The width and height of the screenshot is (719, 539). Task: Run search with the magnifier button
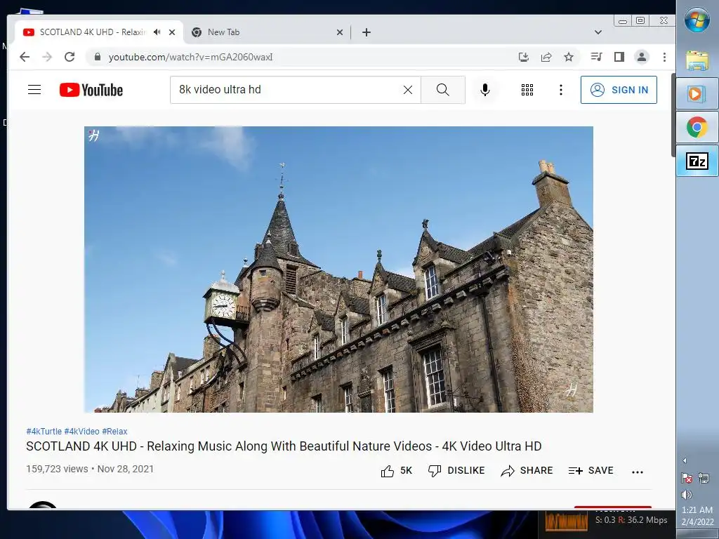(443, 90)
